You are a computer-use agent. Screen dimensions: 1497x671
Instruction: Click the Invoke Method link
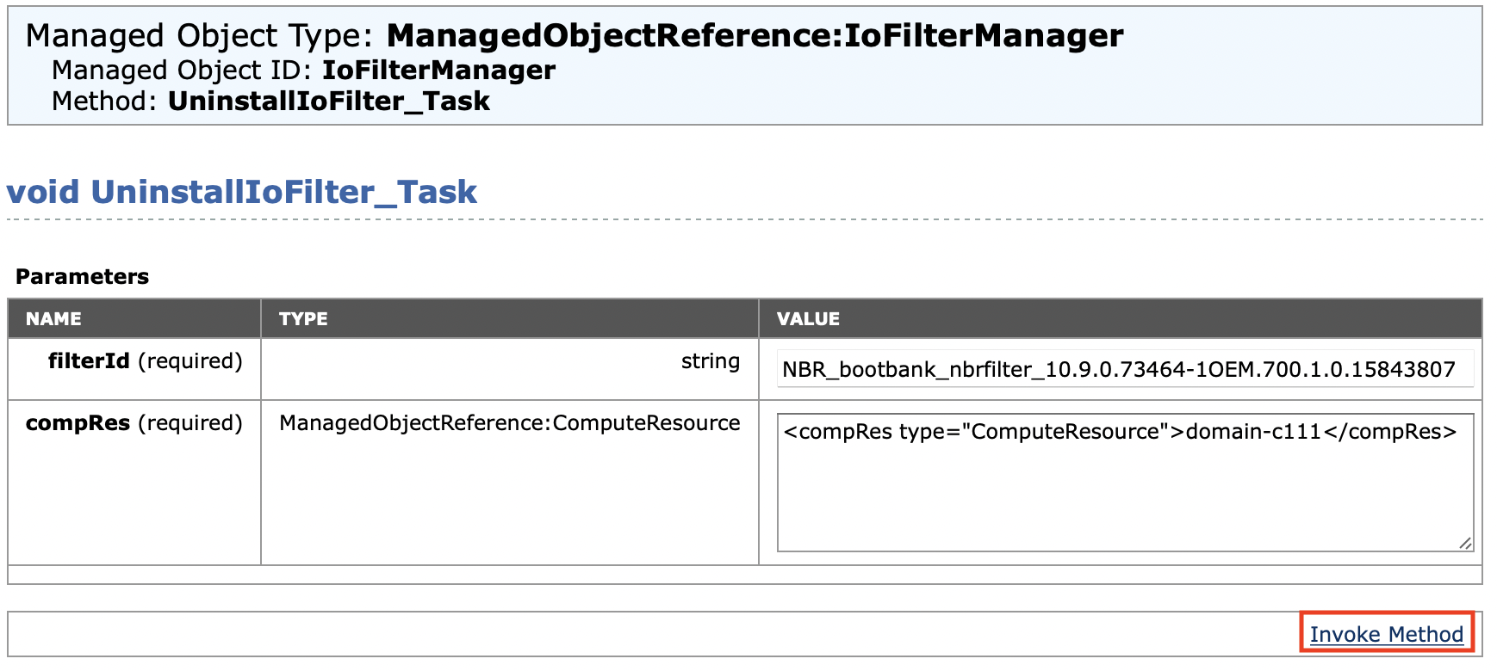click(1386, 634)
